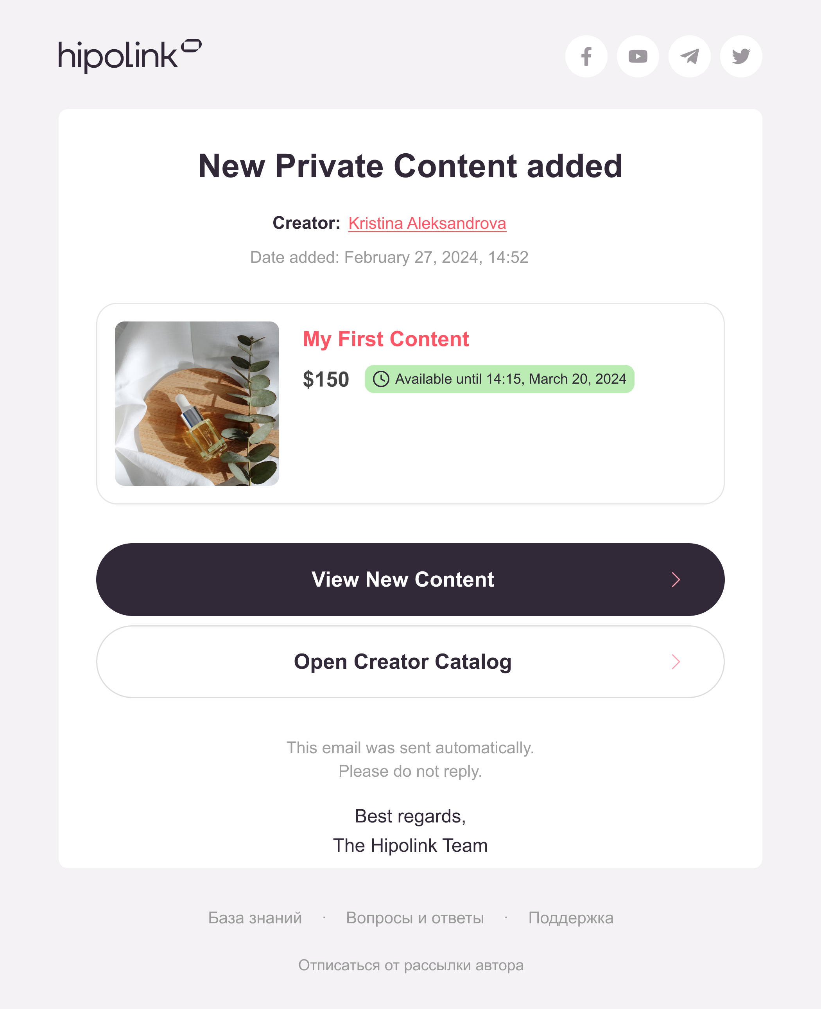This screenshot has width=821, height=1009.
Task: Click the hipolink logo
Action: pyautogui.click(x=129, y=56)
